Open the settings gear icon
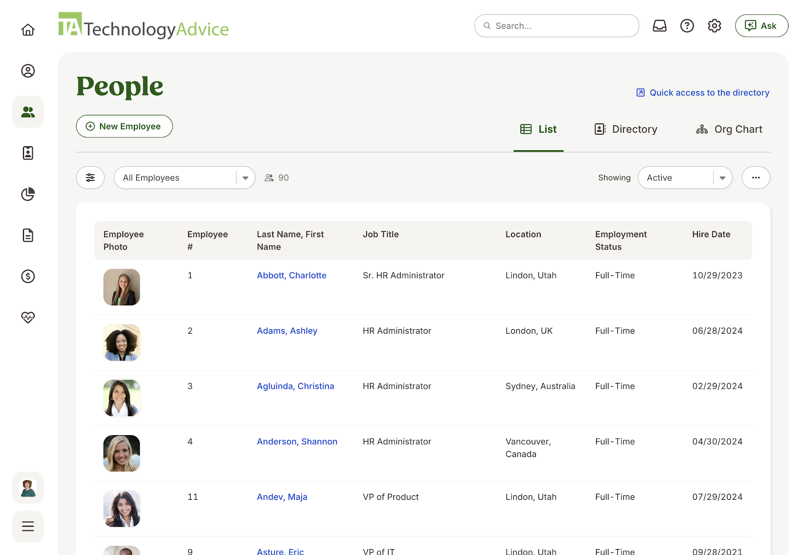 coord(714,25)
